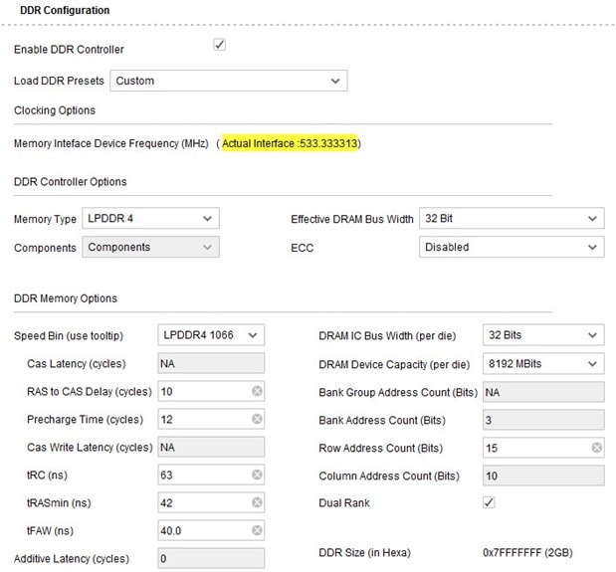
Task: Change the ECC setting dropdown
Action: (x=511, y=247)
